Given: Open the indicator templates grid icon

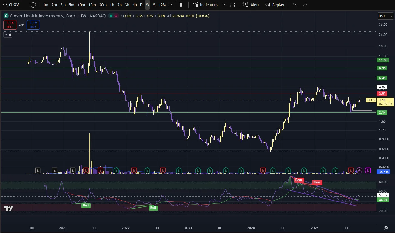Looking at the screenshot, I should [232, 5].
